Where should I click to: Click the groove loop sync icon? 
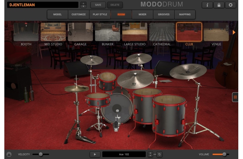pos(159,154)
